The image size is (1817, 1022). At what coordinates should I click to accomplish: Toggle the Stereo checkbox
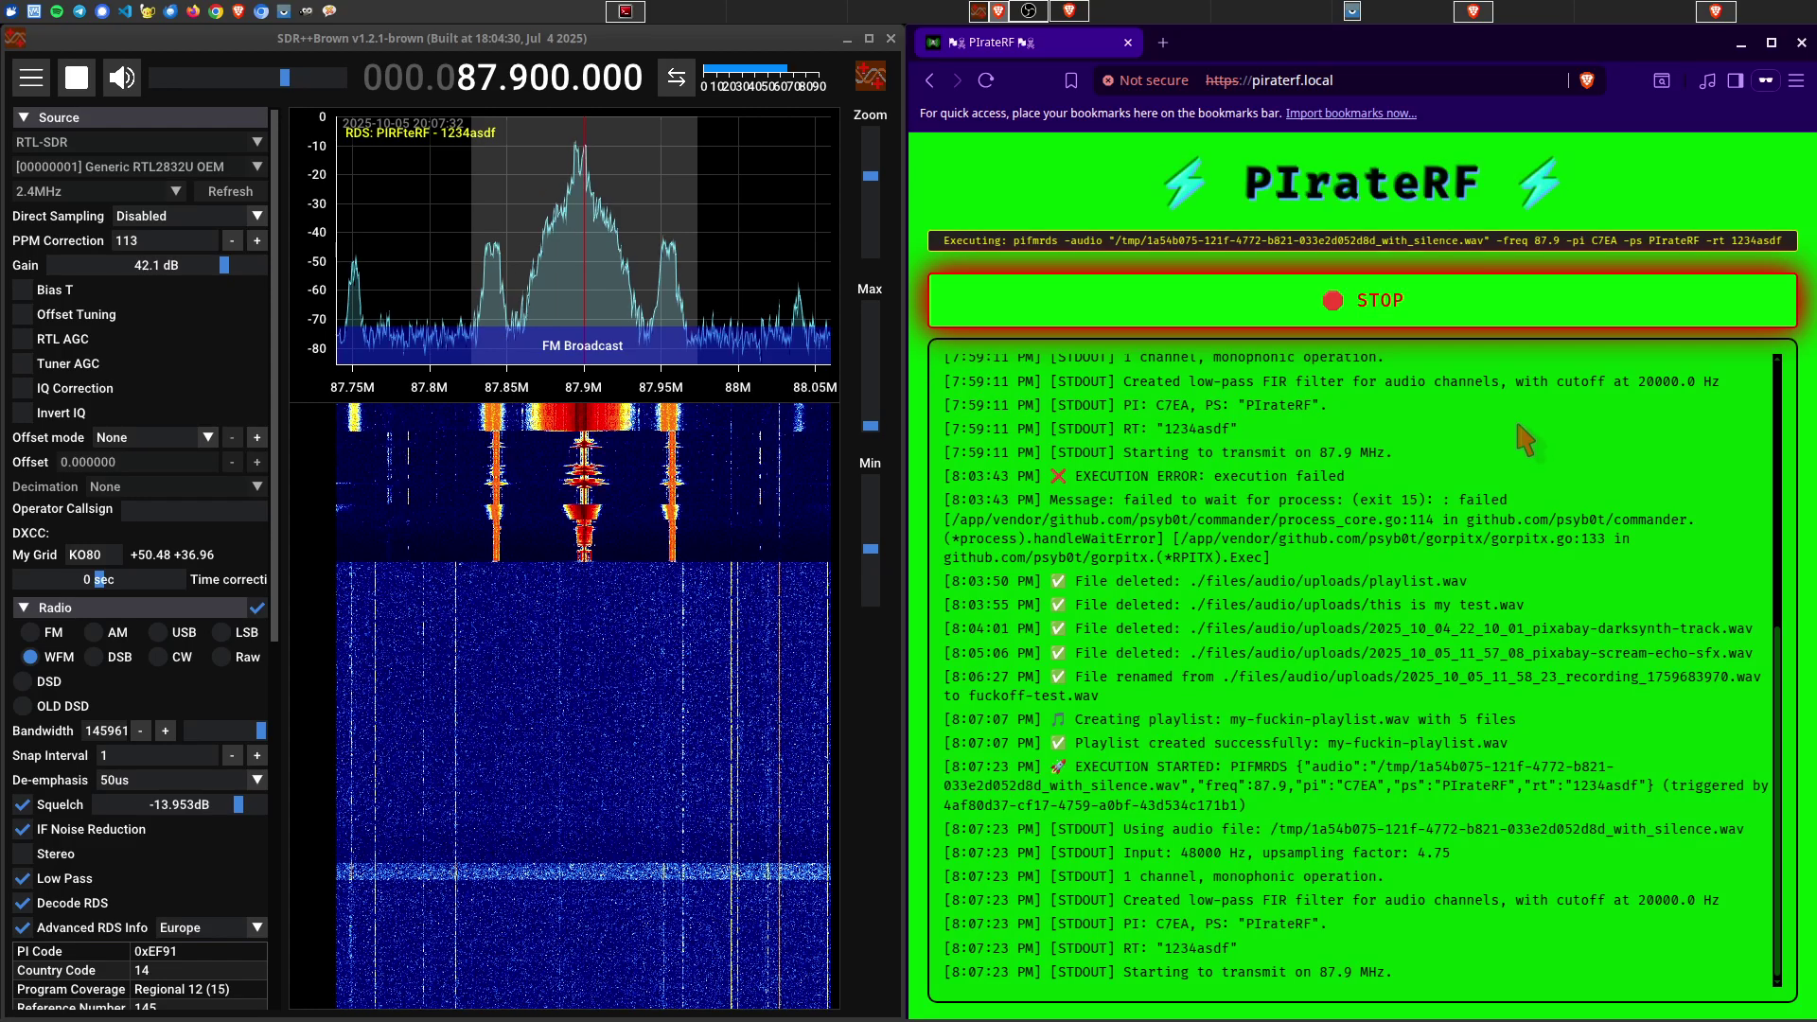[23, 854]
